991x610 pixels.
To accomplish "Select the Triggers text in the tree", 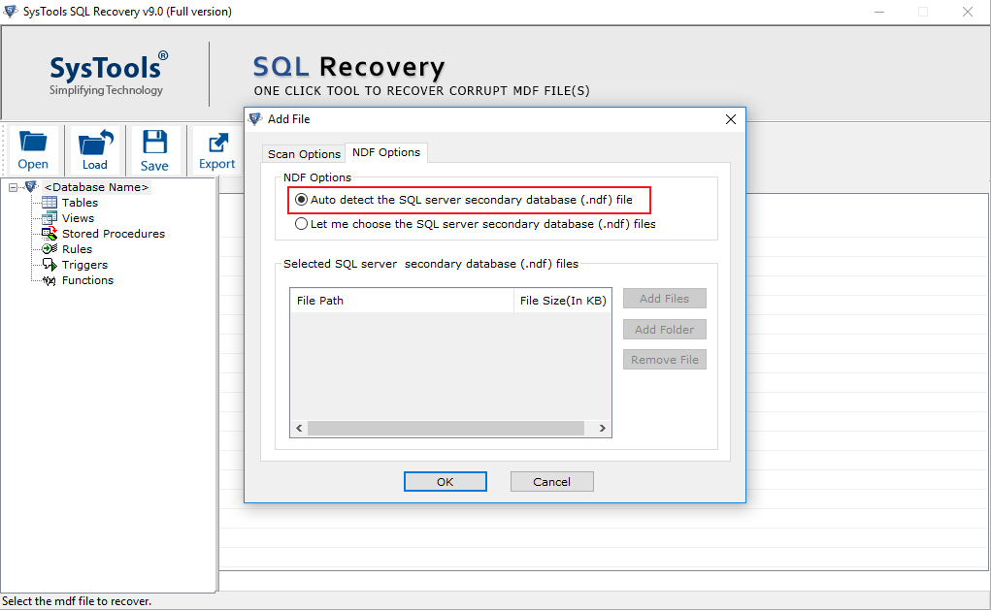I will [x=84, y=265].
